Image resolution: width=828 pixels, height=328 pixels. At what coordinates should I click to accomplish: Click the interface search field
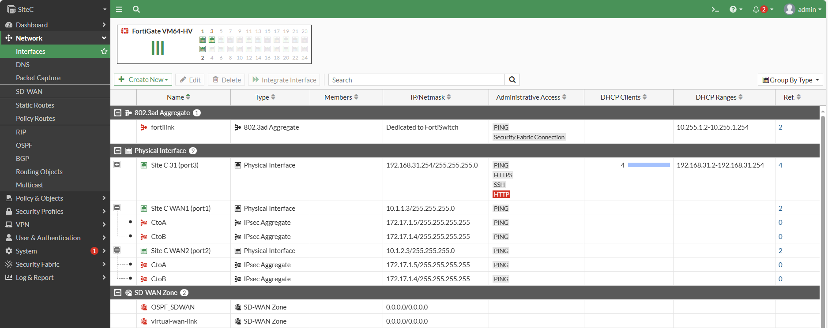click(x=417, y=80)
